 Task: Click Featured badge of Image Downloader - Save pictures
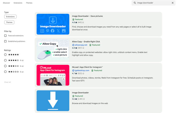(x=78, y=20)
